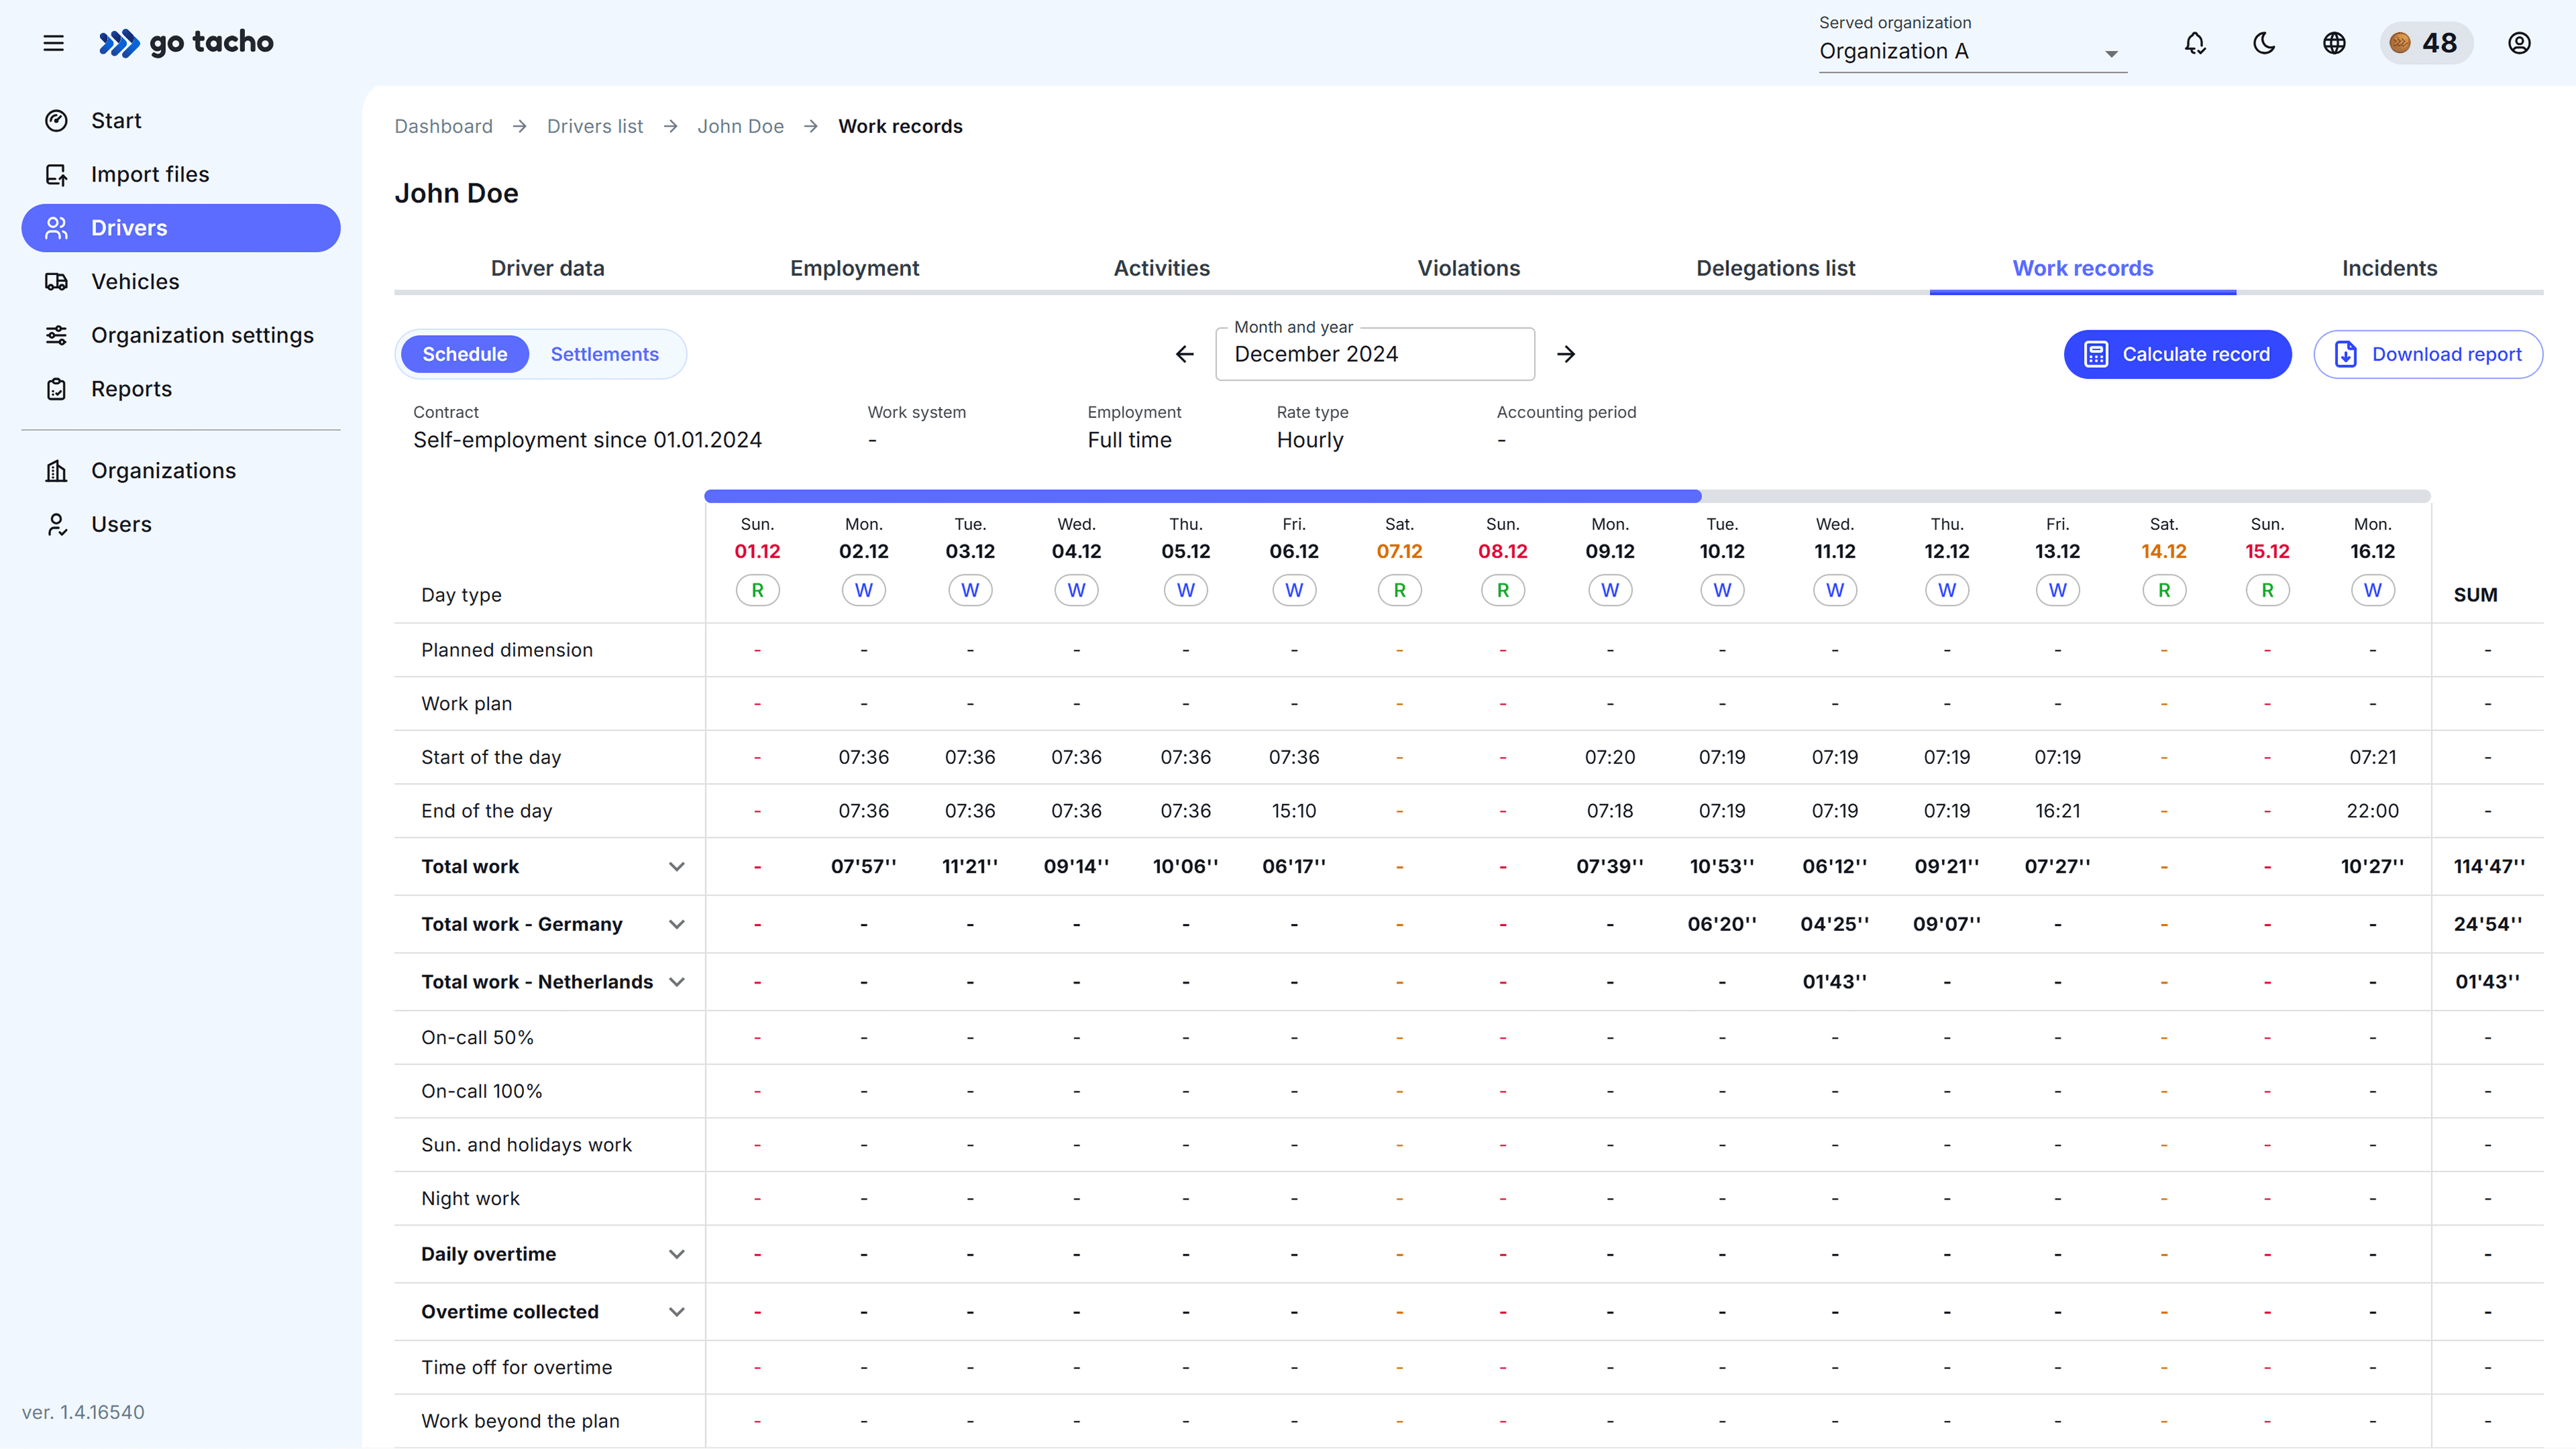This screenshot has width=2576, height=1449.
Task: Toggle day type R on Sunday 01.12
Action: (x=757, y=589)
